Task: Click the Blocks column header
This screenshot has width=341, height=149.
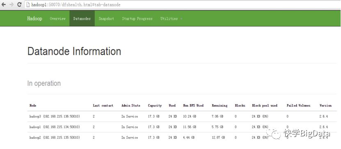Action: [240, 106]
